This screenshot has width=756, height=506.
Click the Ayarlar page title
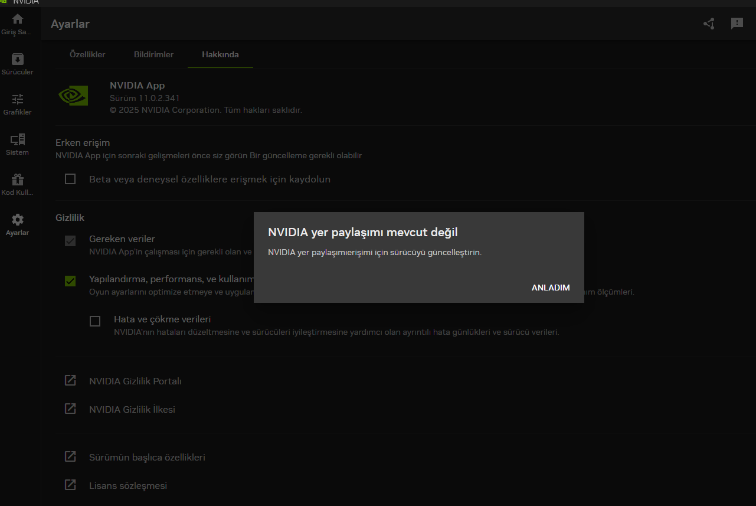click(70, 24)
